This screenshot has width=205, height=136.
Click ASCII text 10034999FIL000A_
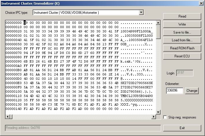point(136,31)
